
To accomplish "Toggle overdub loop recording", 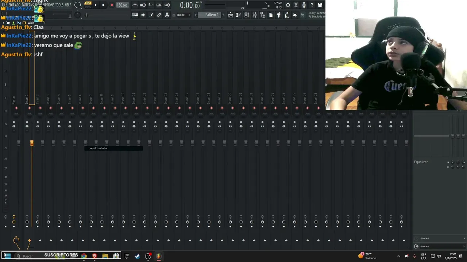I will pyautogui.click(x=159, y=5).
